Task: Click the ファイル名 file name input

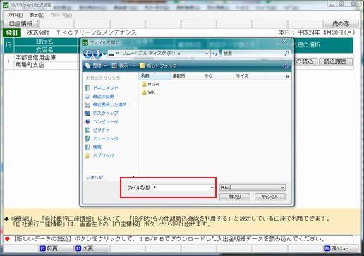Action: [181, 188]
